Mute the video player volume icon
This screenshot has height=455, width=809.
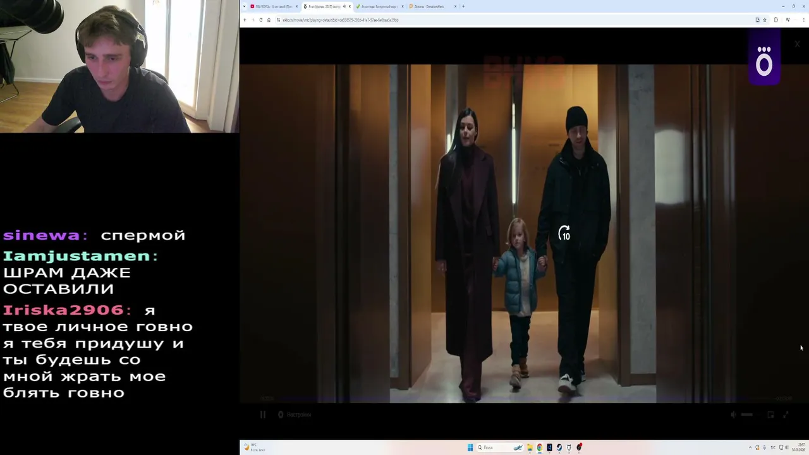tap(733, 415)
